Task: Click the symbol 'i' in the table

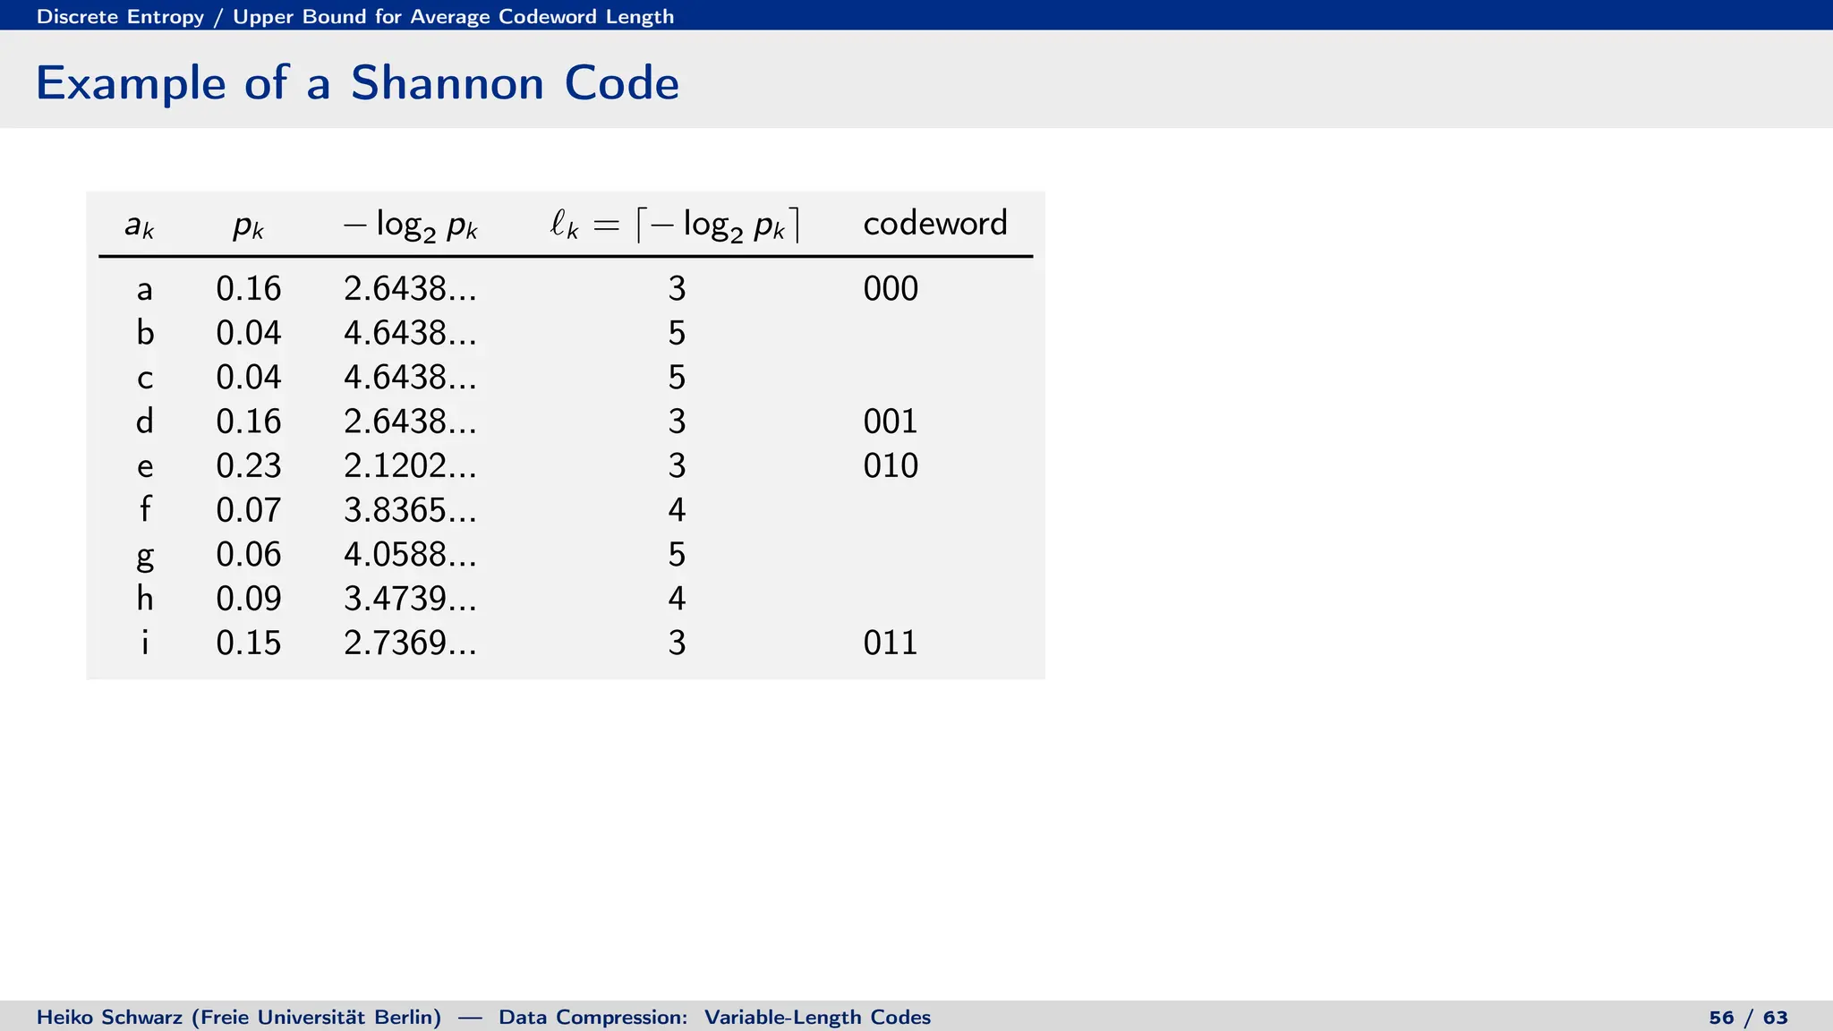Action: click(x=145, y=642)
